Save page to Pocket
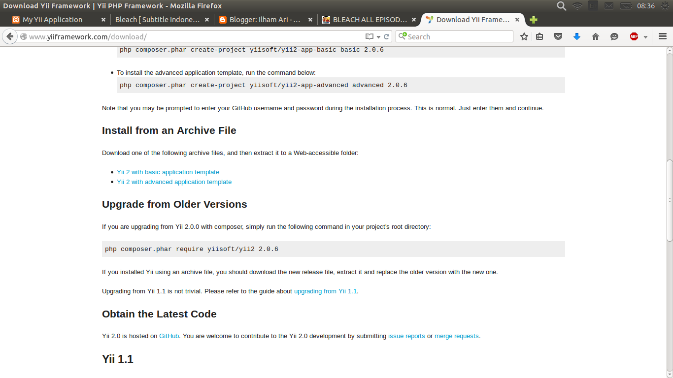Screen dimensions: 673x378 pyautogui.click(x=558, y=36)
